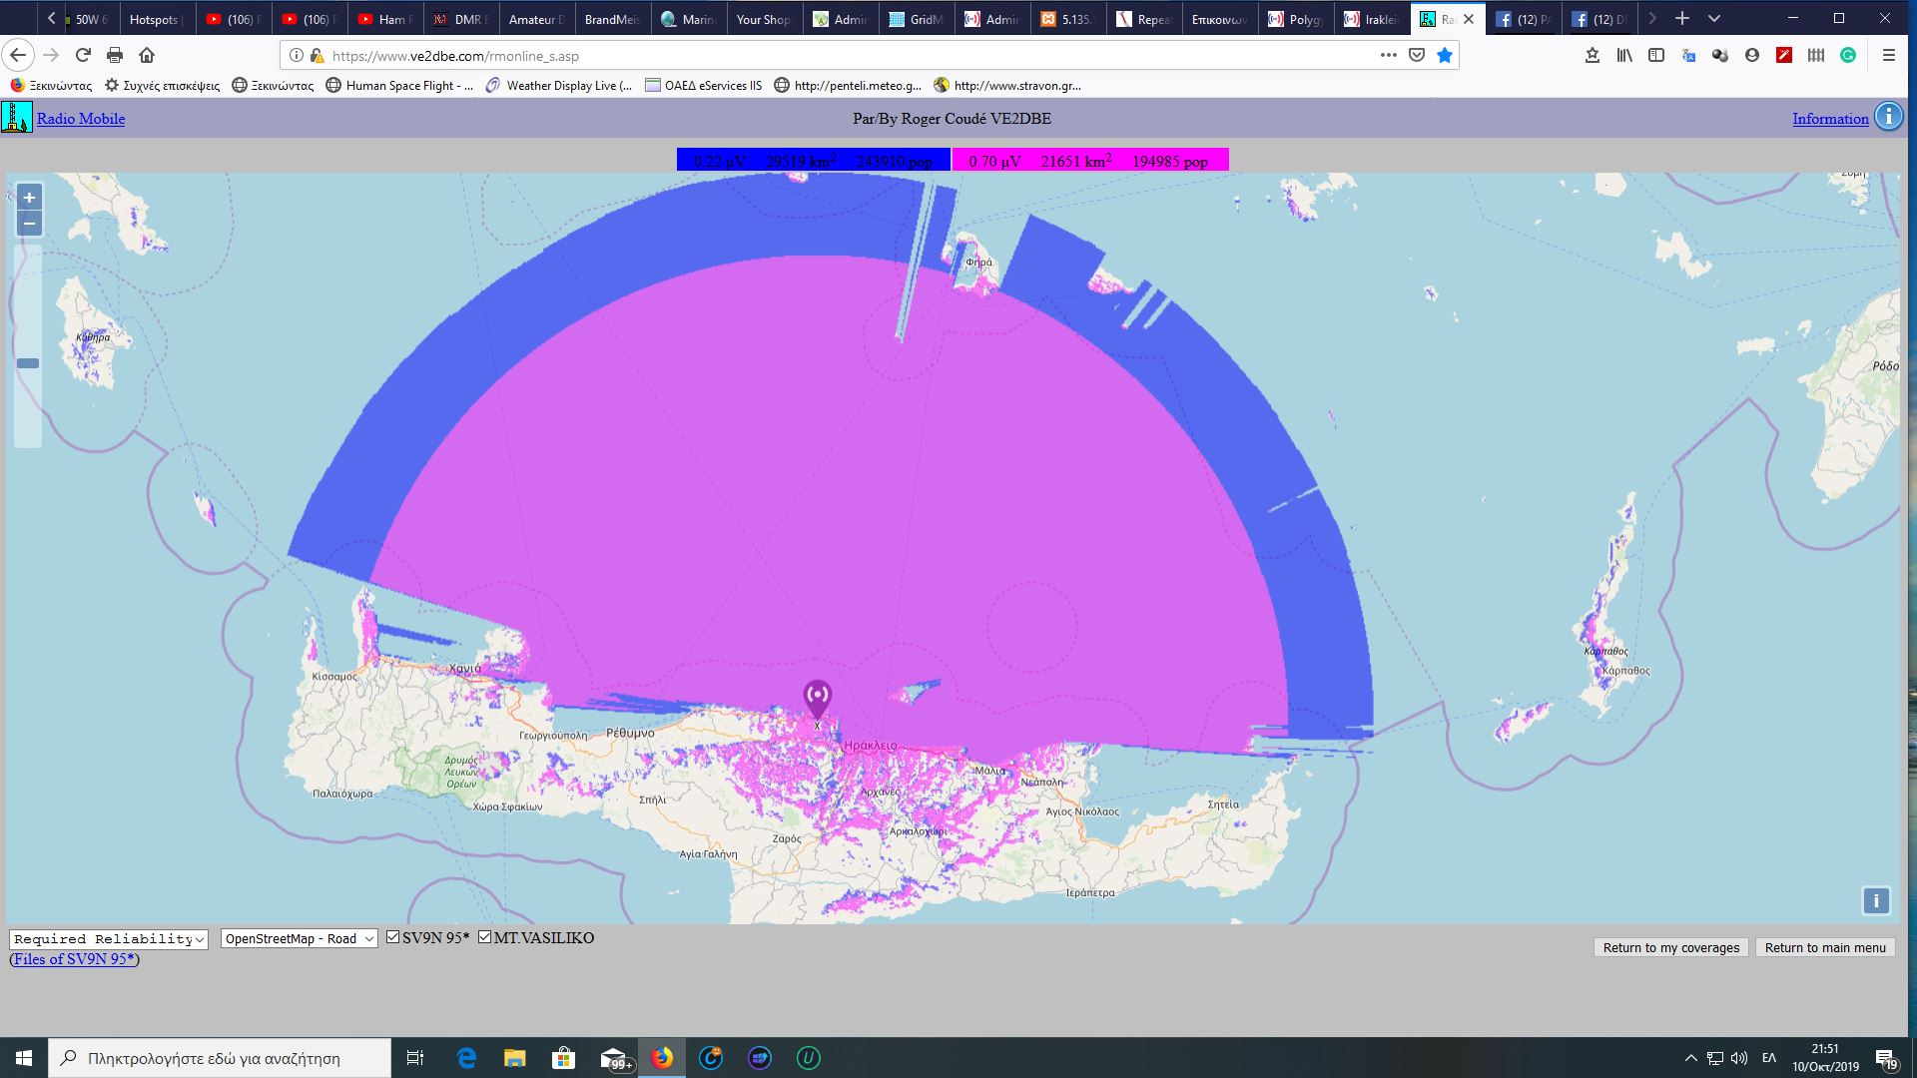Viewport: 1917px width, 1078px height.
Task: Switch to the BrandMeister browser tab
Action: 611,19
